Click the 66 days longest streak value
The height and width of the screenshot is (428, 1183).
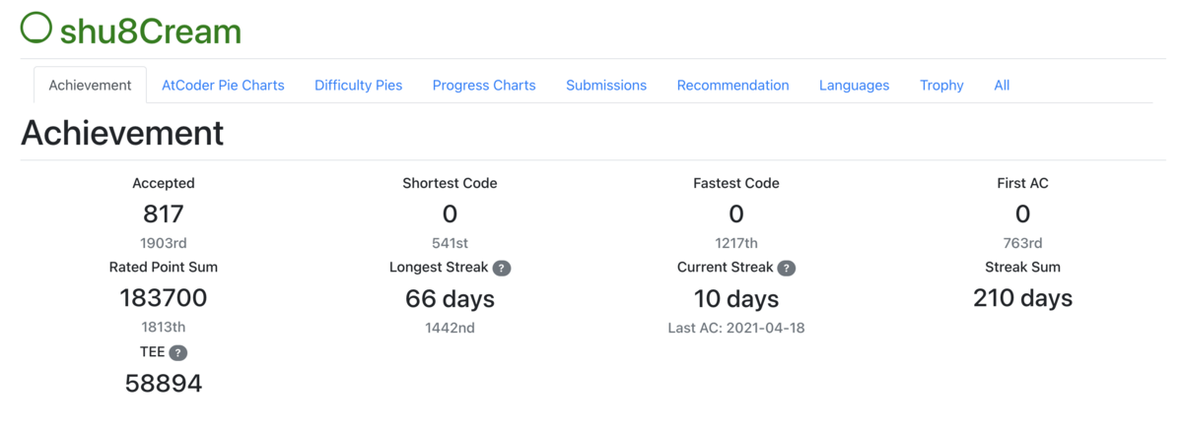point(450,298)
